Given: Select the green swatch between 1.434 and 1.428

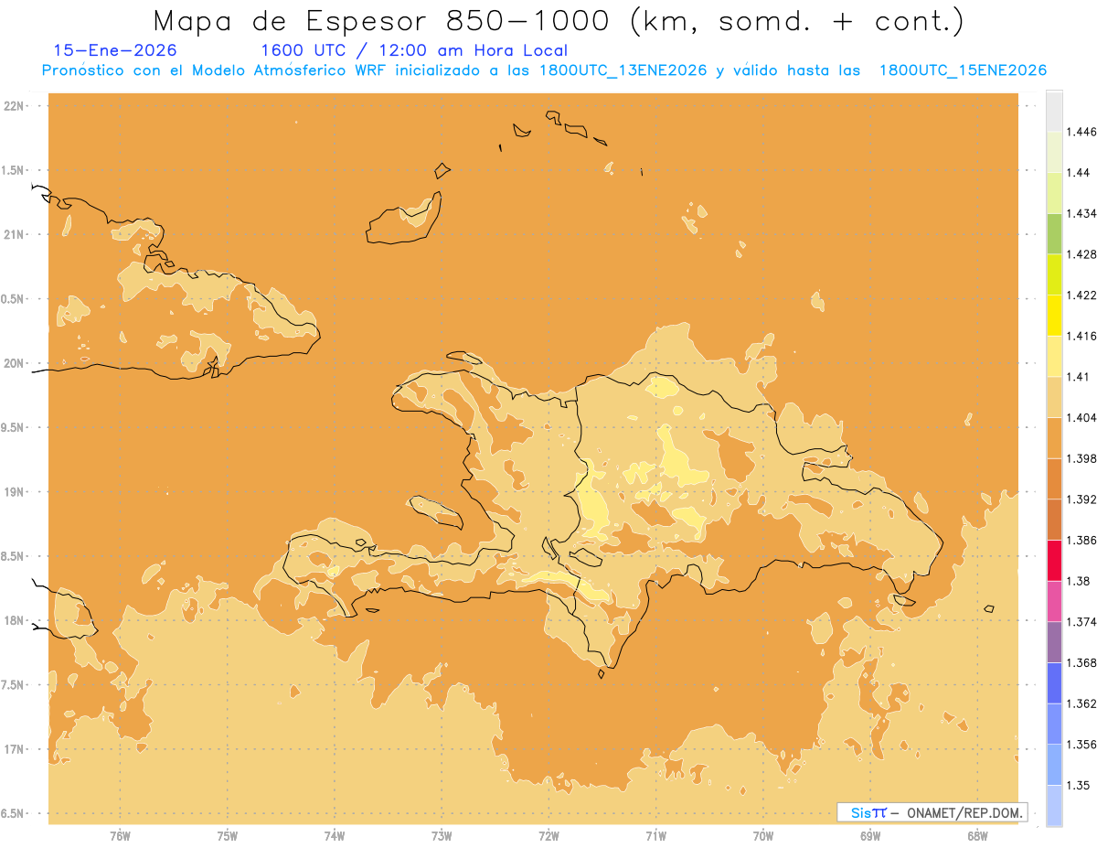Looking at the screenshot, I should pyautogui.click(x=1054, y=233).
